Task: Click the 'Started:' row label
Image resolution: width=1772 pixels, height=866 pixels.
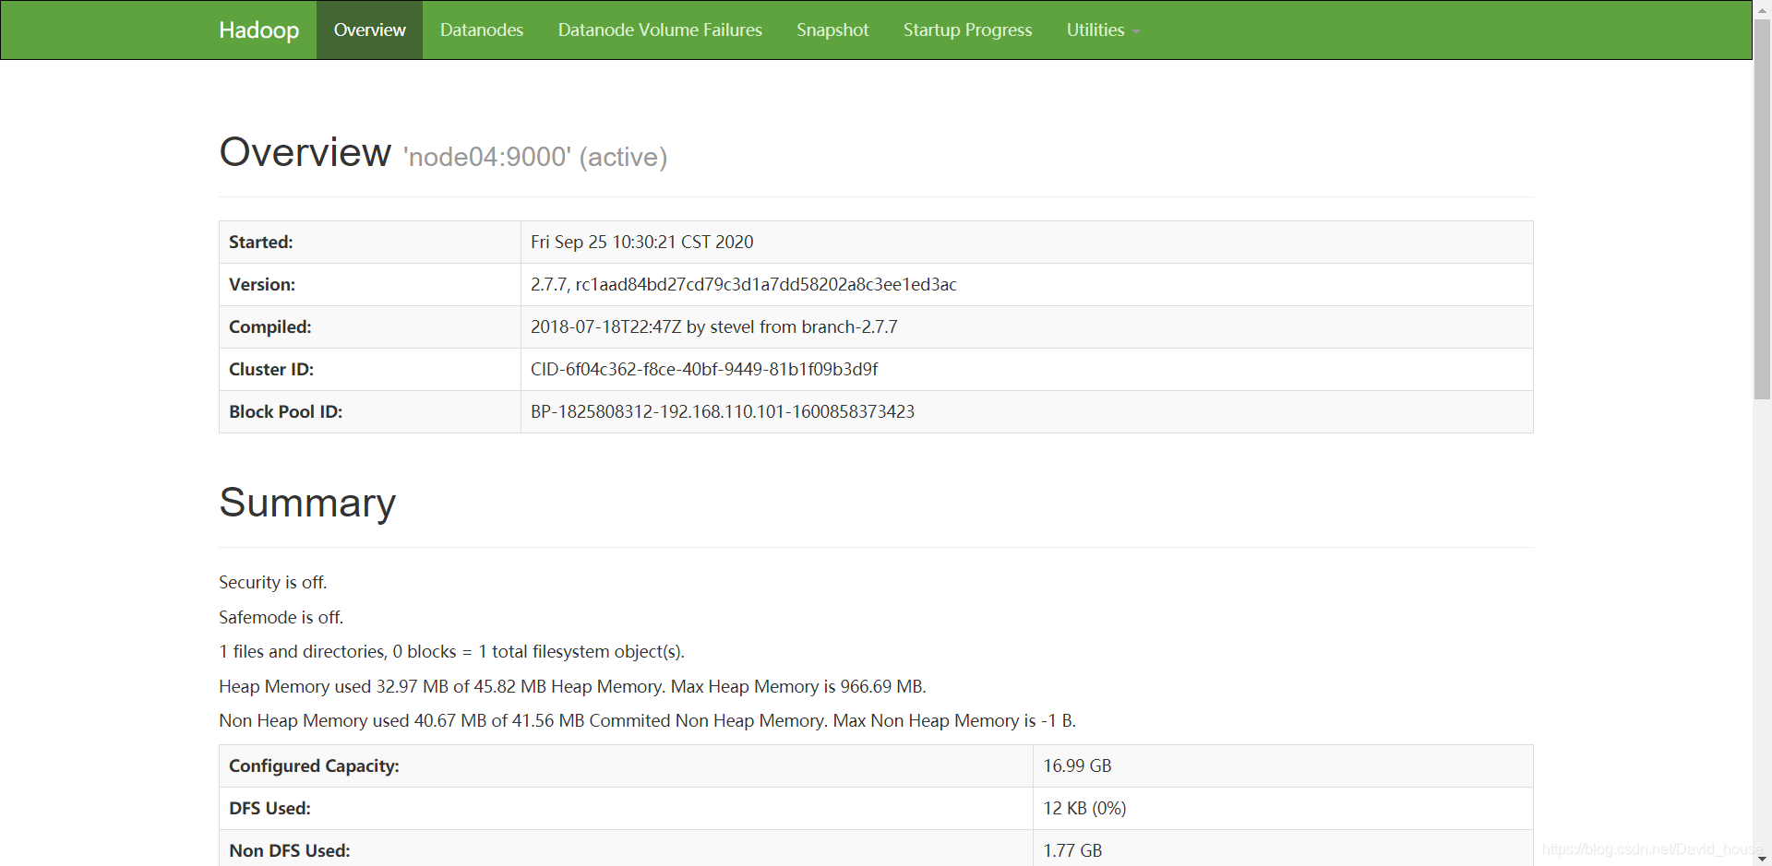Action: [x=261, y=242]
